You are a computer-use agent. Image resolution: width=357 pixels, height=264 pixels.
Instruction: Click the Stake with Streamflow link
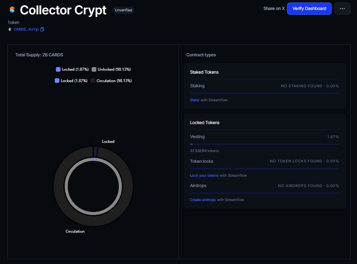pyautogui.click(x=194, y=100)
